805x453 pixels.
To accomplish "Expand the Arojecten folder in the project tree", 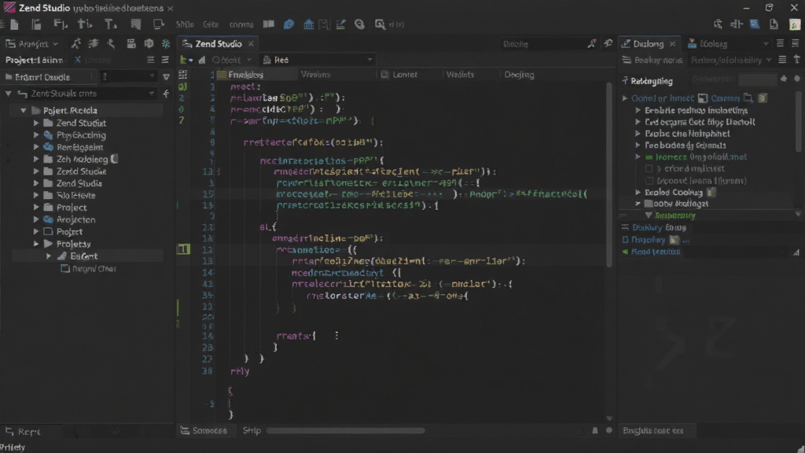I will (x=36, y=219).
